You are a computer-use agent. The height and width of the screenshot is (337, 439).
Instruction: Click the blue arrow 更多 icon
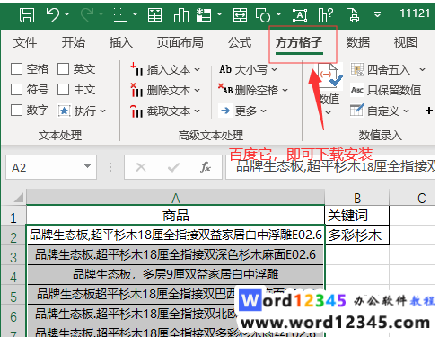225,111
